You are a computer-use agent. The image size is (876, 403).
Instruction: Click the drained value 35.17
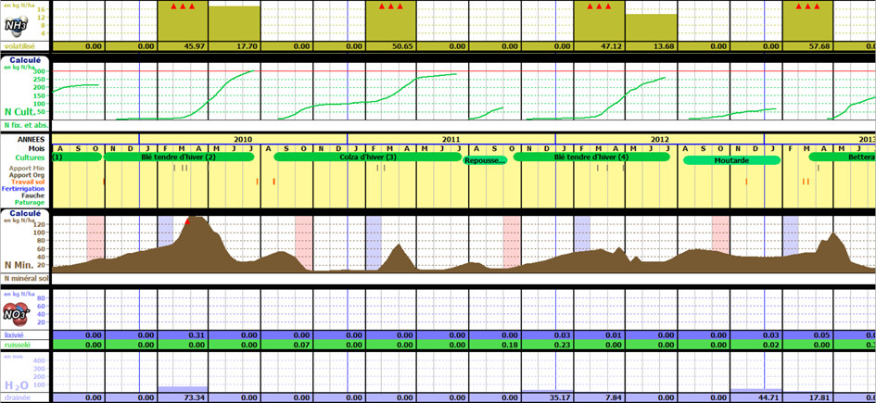(560, 397)
